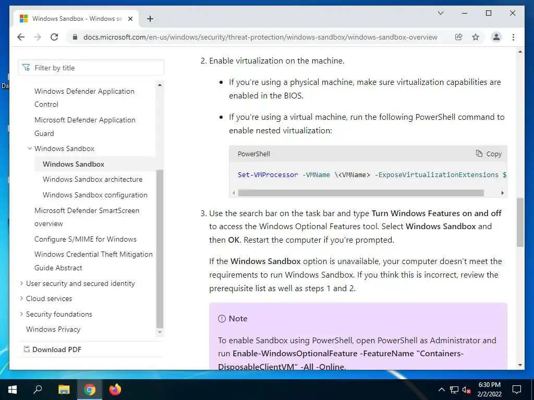Close the Windows Sandbox tab

[x=130, y=19]
